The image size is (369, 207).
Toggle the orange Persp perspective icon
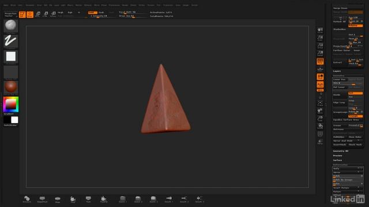point(320,62)
